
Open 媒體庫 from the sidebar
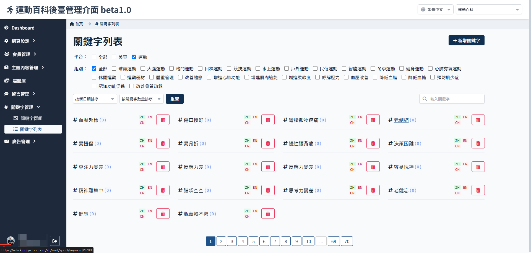tap(15, 81)
